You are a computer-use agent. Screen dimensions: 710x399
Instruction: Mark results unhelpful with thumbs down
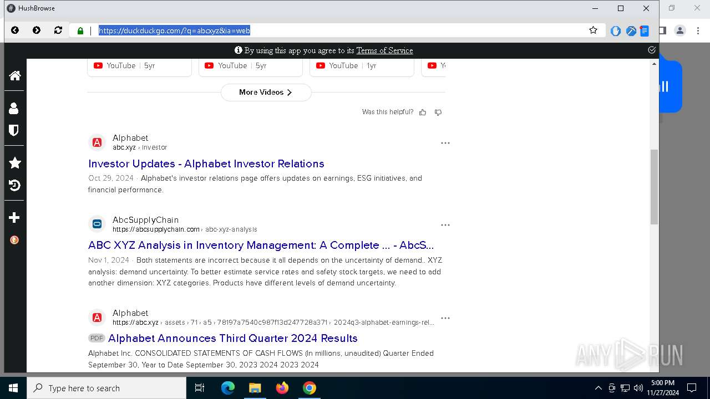[438, 112]
